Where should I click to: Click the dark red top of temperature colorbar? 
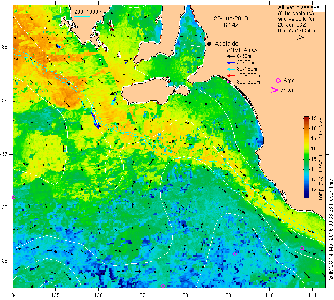click(306, 117)
